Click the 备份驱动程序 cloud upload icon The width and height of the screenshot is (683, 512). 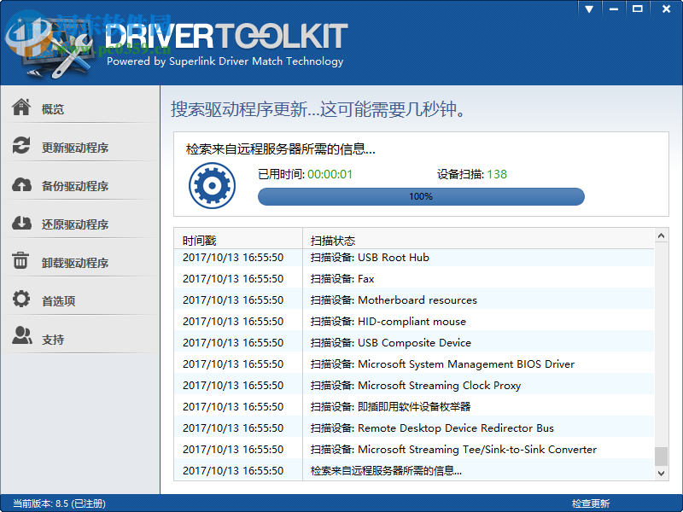tap(23, 184)
